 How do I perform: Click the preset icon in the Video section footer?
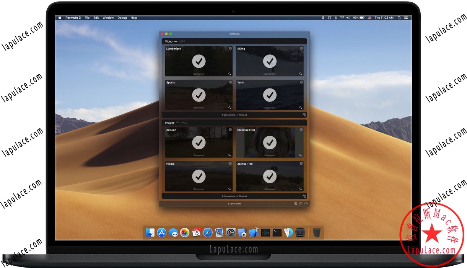click(x=304, y=114)
